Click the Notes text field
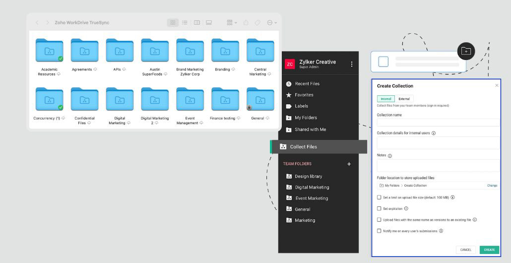Screen dimensions: 511x263 (439, 166)
